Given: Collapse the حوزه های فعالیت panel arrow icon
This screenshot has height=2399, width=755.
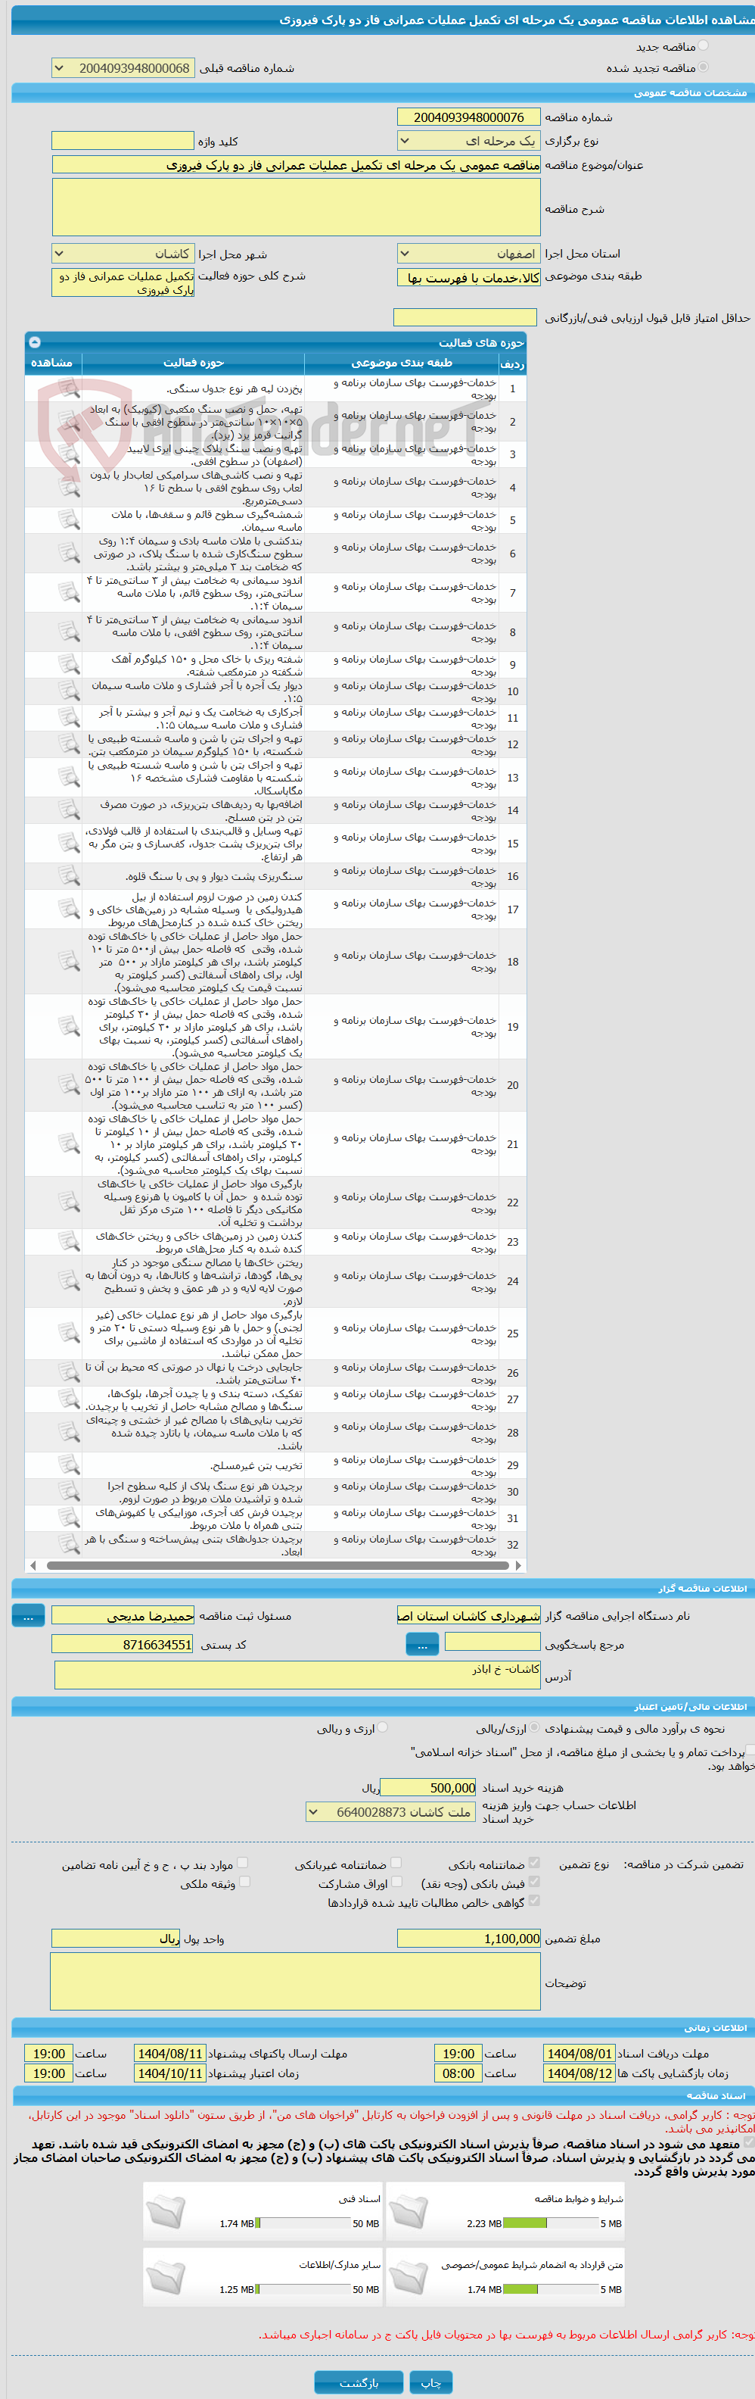Looking at the screenshot, I should [34, 342].
